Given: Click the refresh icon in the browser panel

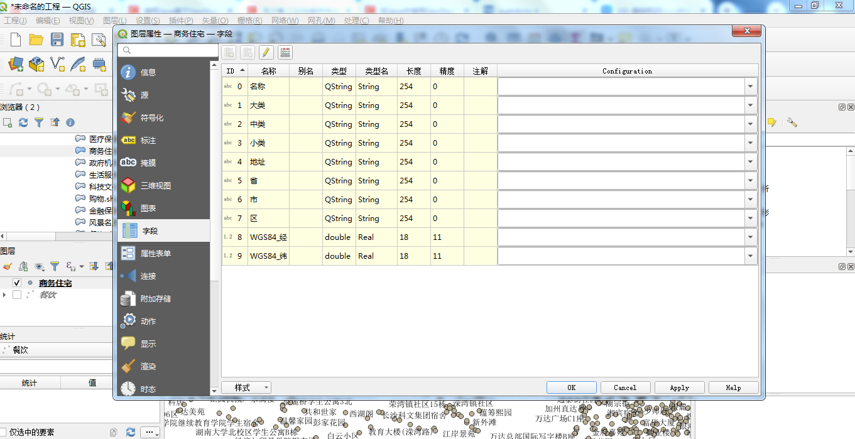Looking at the screenshot, I should coord(23,122).
